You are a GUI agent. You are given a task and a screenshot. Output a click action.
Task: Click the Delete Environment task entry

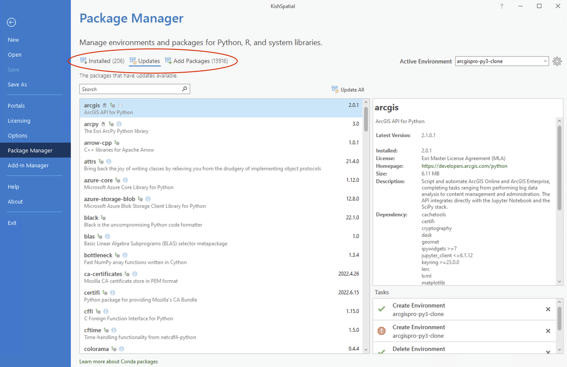tap(464, 349)
